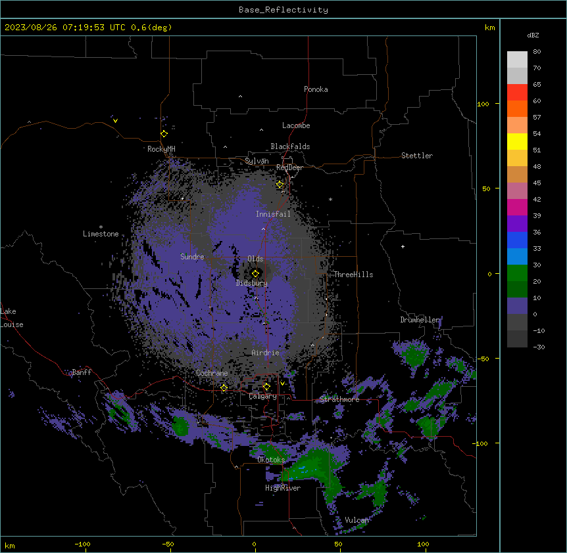Image resolution: width=567 pixels, height=553 pixels.
Task: Click the HighRiver town label
Action: click(x=283, y=488)
